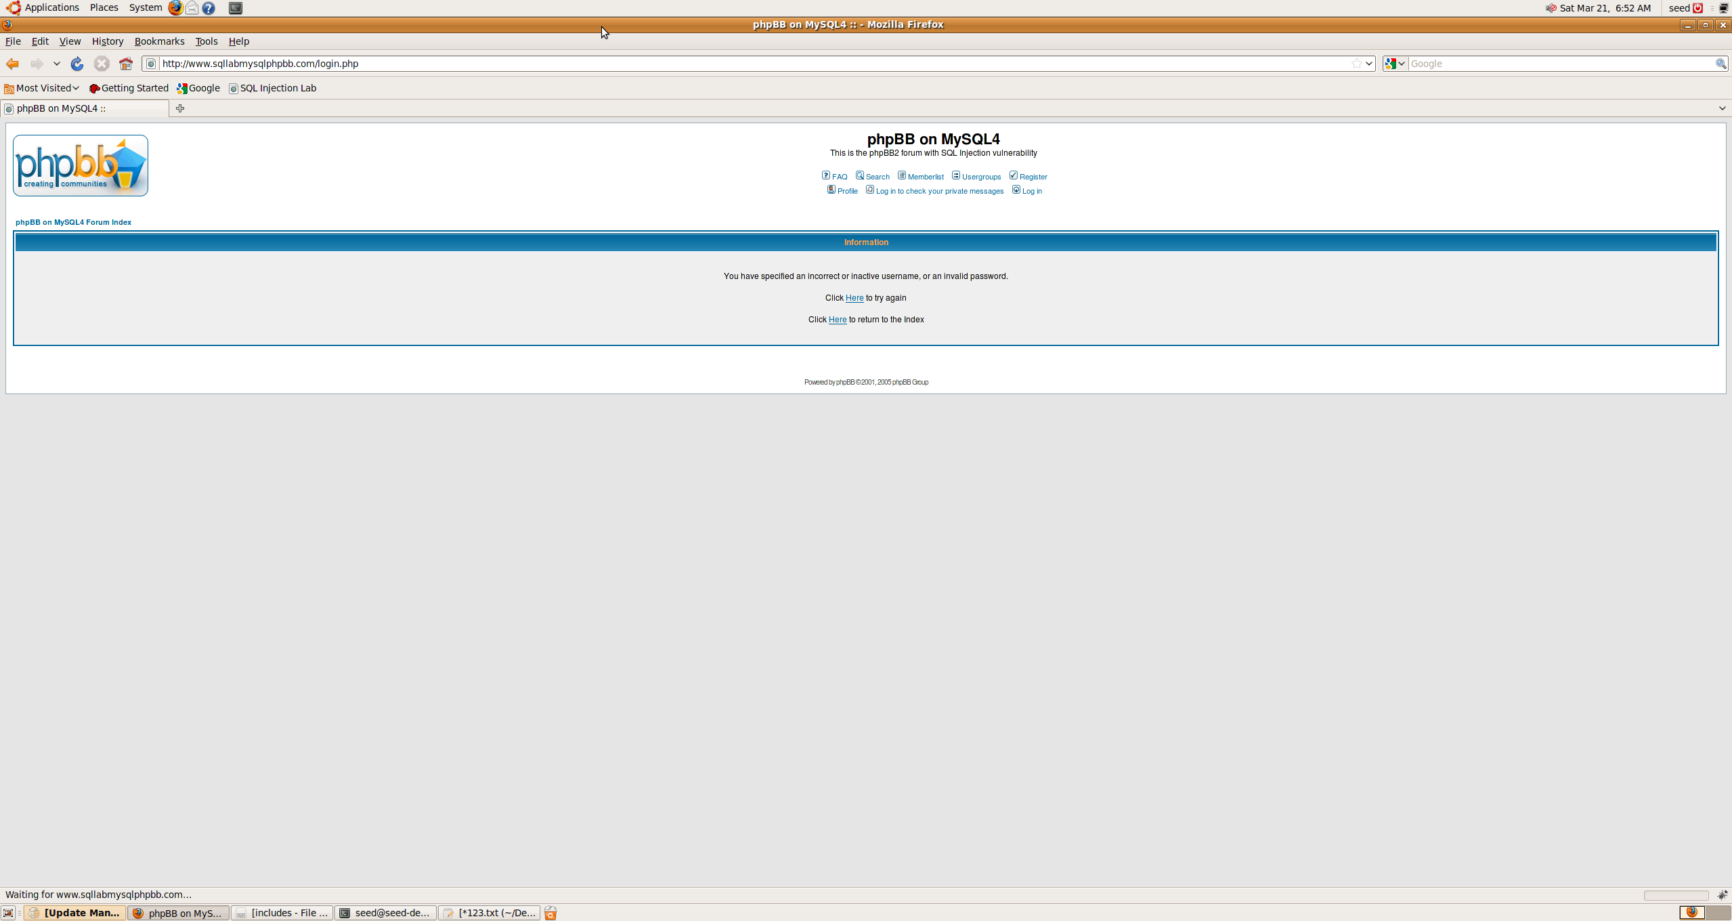The width and height of the screenshot is (1732, 921).
Task: Open the Bookmarks menu
Action: (159, 41)
